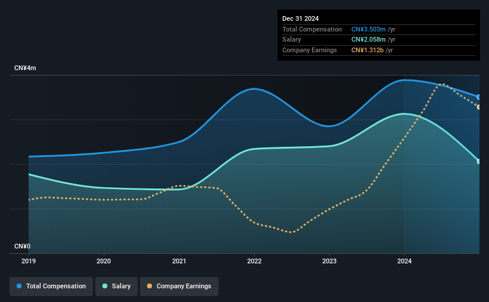Select the 2020 x-axis label

click(104, 261)
